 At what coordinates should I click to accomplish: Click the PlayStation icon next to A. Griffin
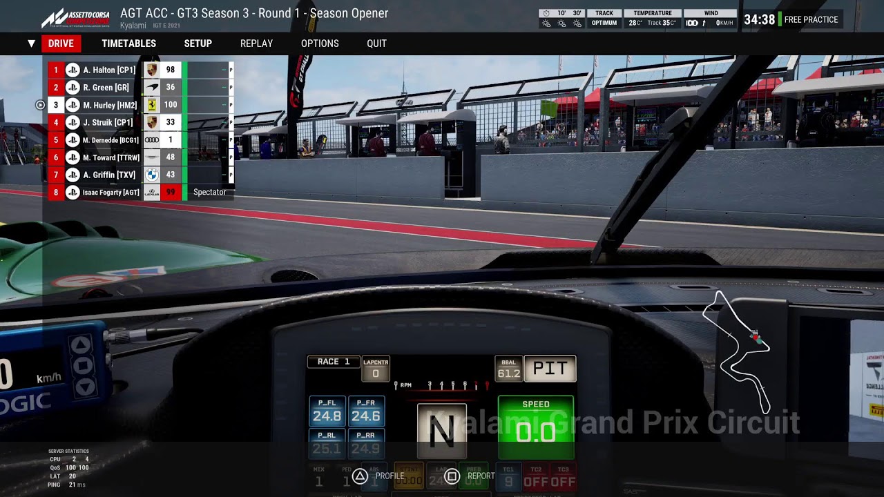pyautogui.click(x=73, y=175)
